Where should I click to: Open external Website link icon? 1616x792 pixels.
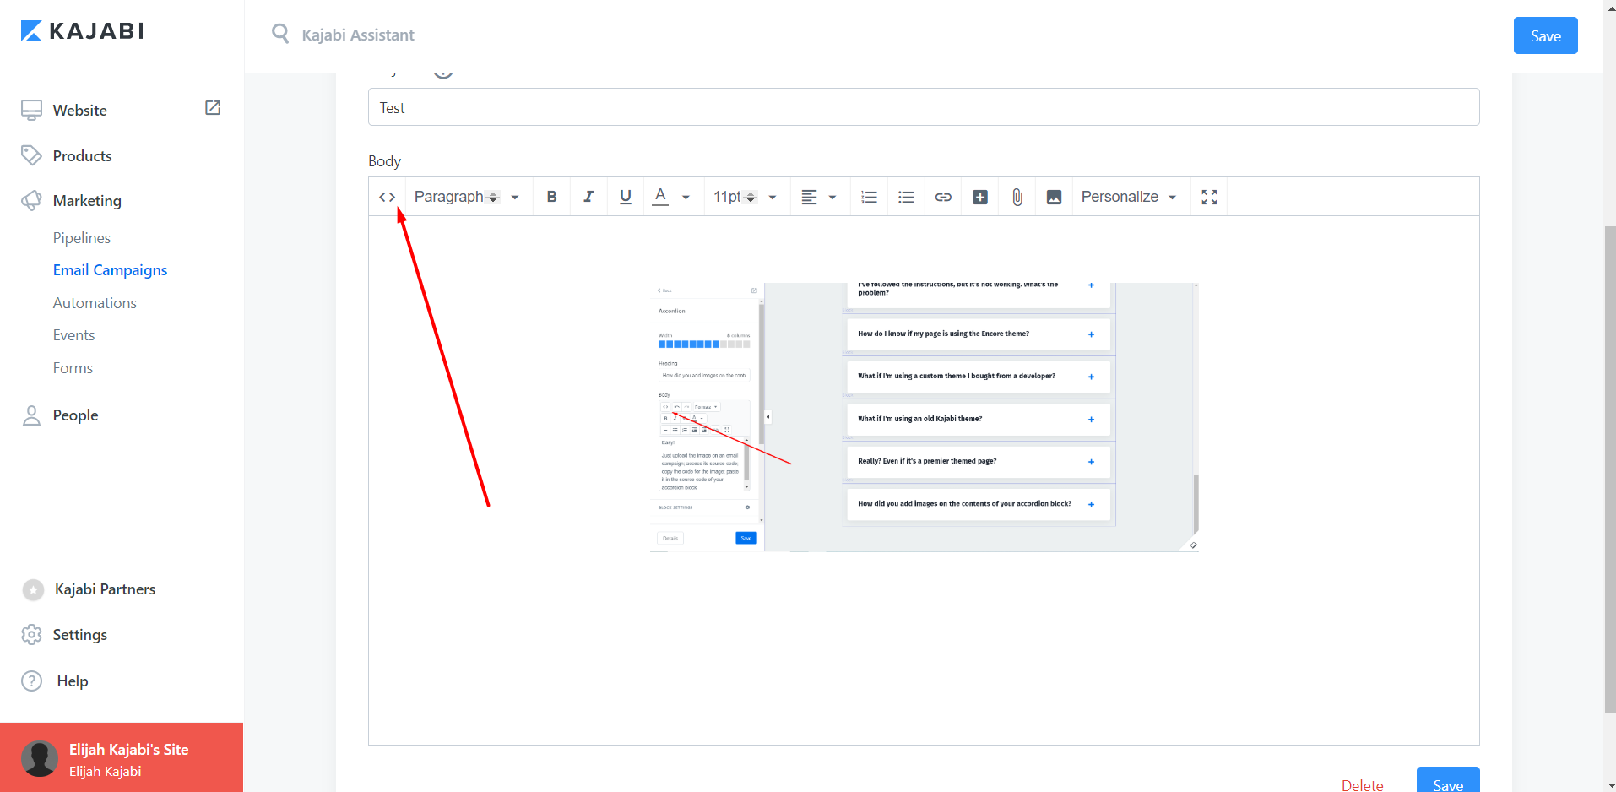tap(213, 108)
